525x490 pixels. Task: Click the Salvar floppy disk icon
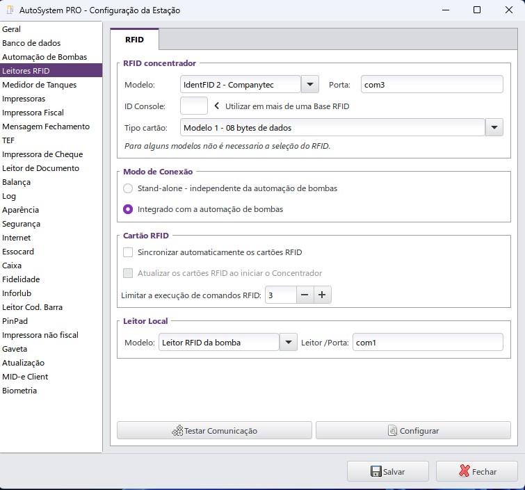[x=375, y=471]
